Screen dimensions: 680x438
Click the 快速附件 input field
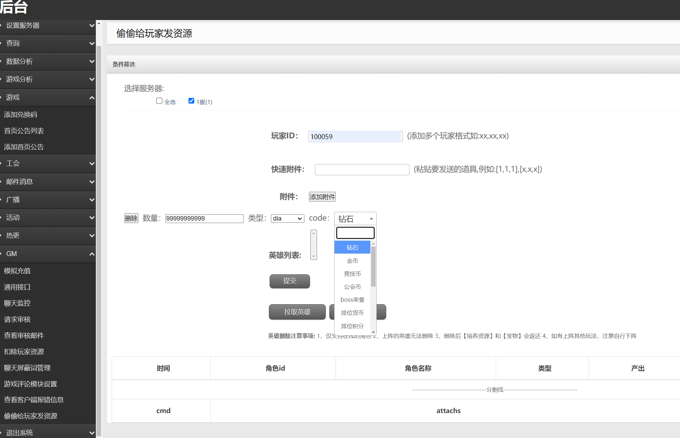pos(362,170)
